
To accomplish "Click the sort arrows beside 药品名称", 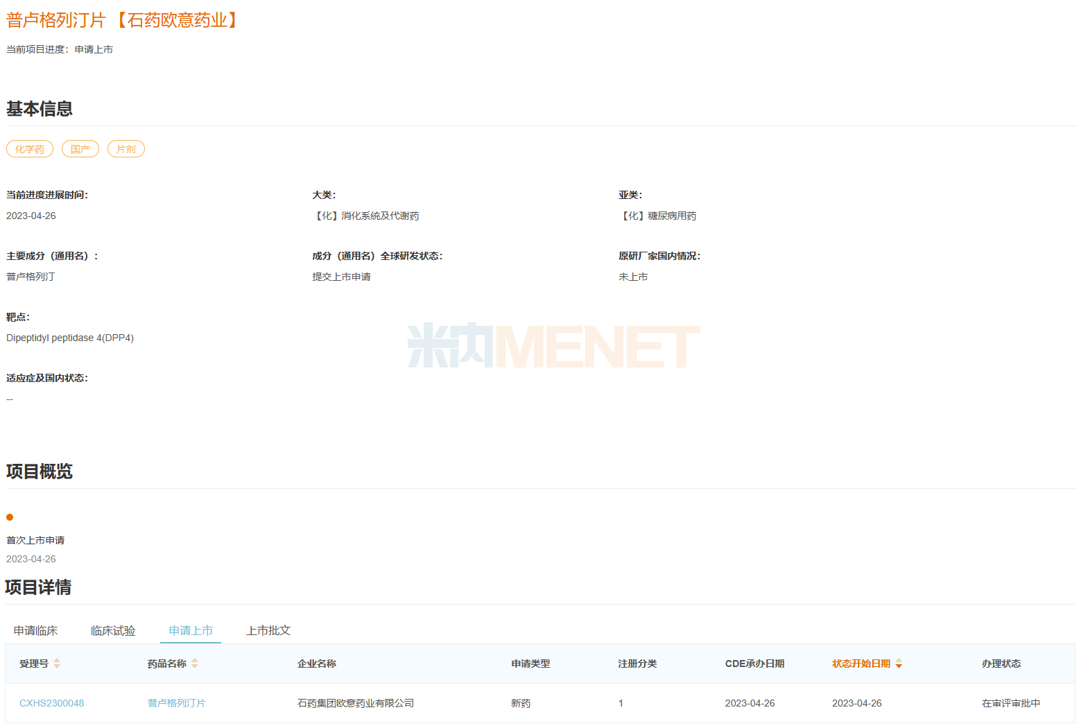I will (195, 664).
